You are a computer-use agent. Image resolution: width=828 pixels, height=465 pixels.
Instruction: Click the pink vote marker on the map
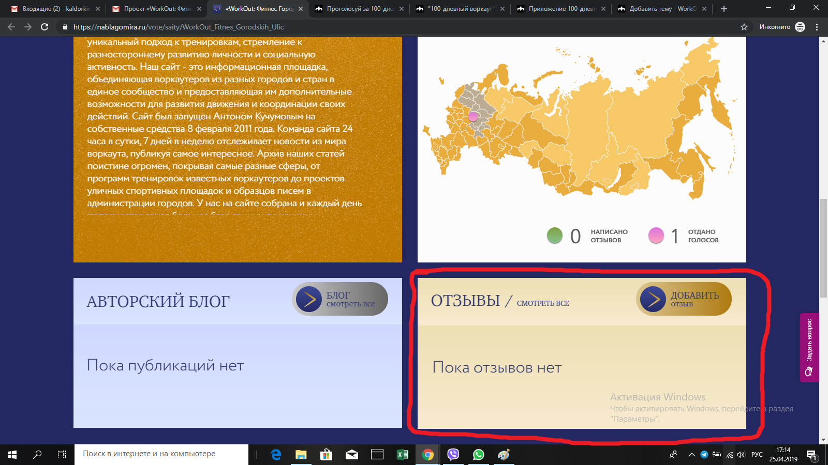tap(473, 117)
